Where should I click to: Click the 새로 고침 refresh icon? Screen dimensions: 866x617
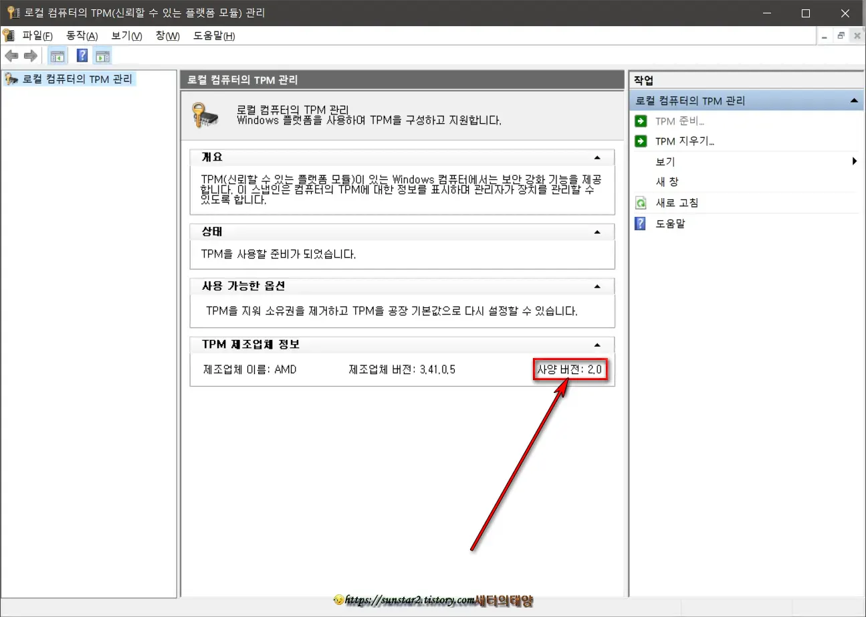[x=639, y=203]
